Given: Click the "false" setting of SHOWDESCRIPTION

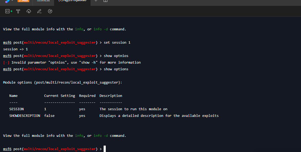Looking at the screenshot, I should click(x=49, y=116).
